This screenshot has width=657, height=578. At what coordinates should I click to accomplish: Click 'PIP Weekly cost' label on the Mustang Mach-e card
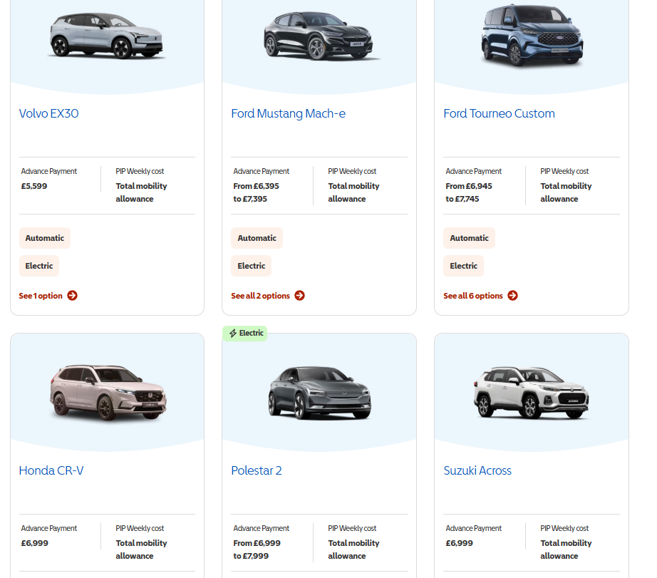click(x=352, y=172)
